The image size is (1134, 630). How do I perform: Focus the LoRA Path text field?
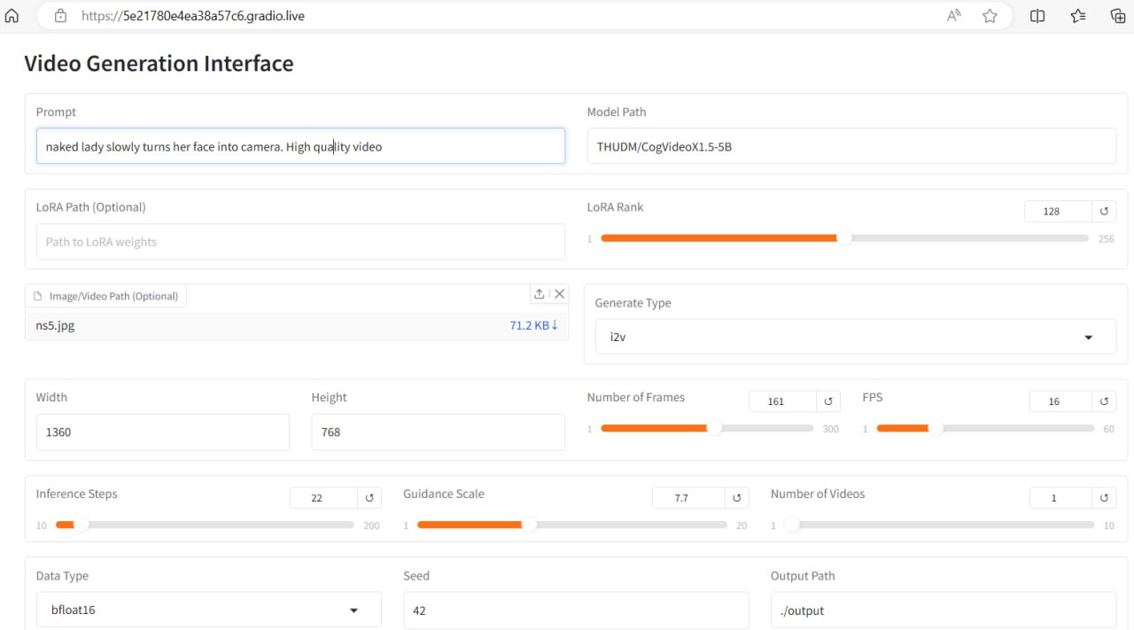300,242
